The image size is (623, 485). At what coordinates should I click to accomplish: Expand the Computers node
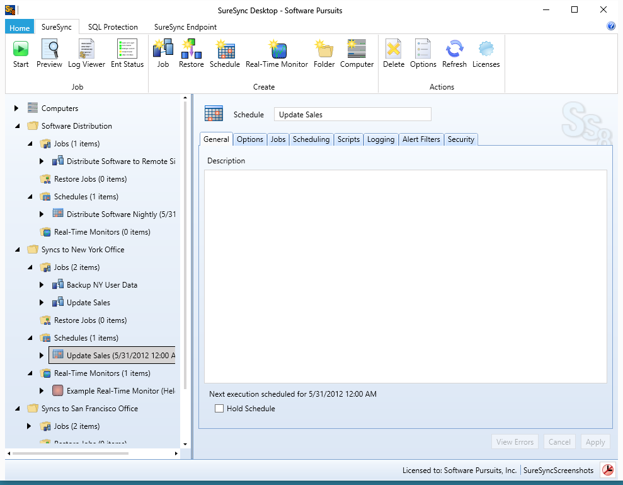click(x=15, y=108)
